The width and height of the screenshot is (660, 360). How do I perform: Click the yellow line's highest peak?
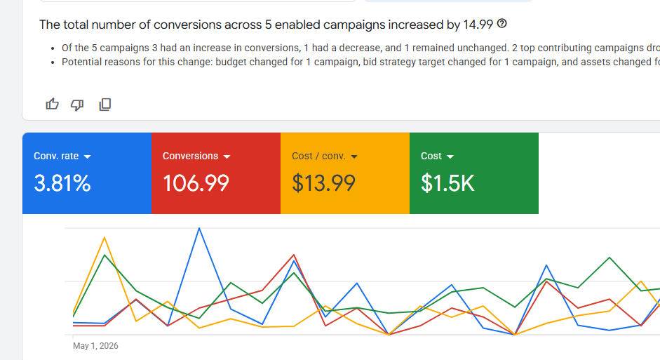click(x=105, y=238)
